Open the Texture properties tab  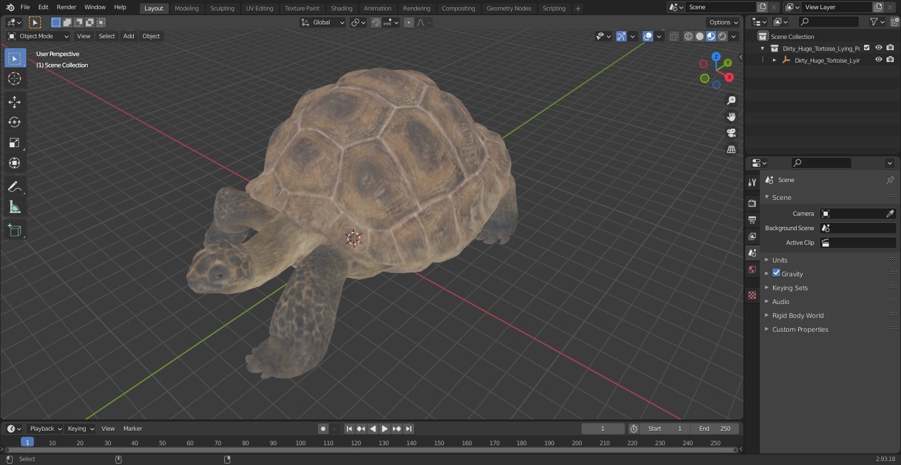pos(752,295)
